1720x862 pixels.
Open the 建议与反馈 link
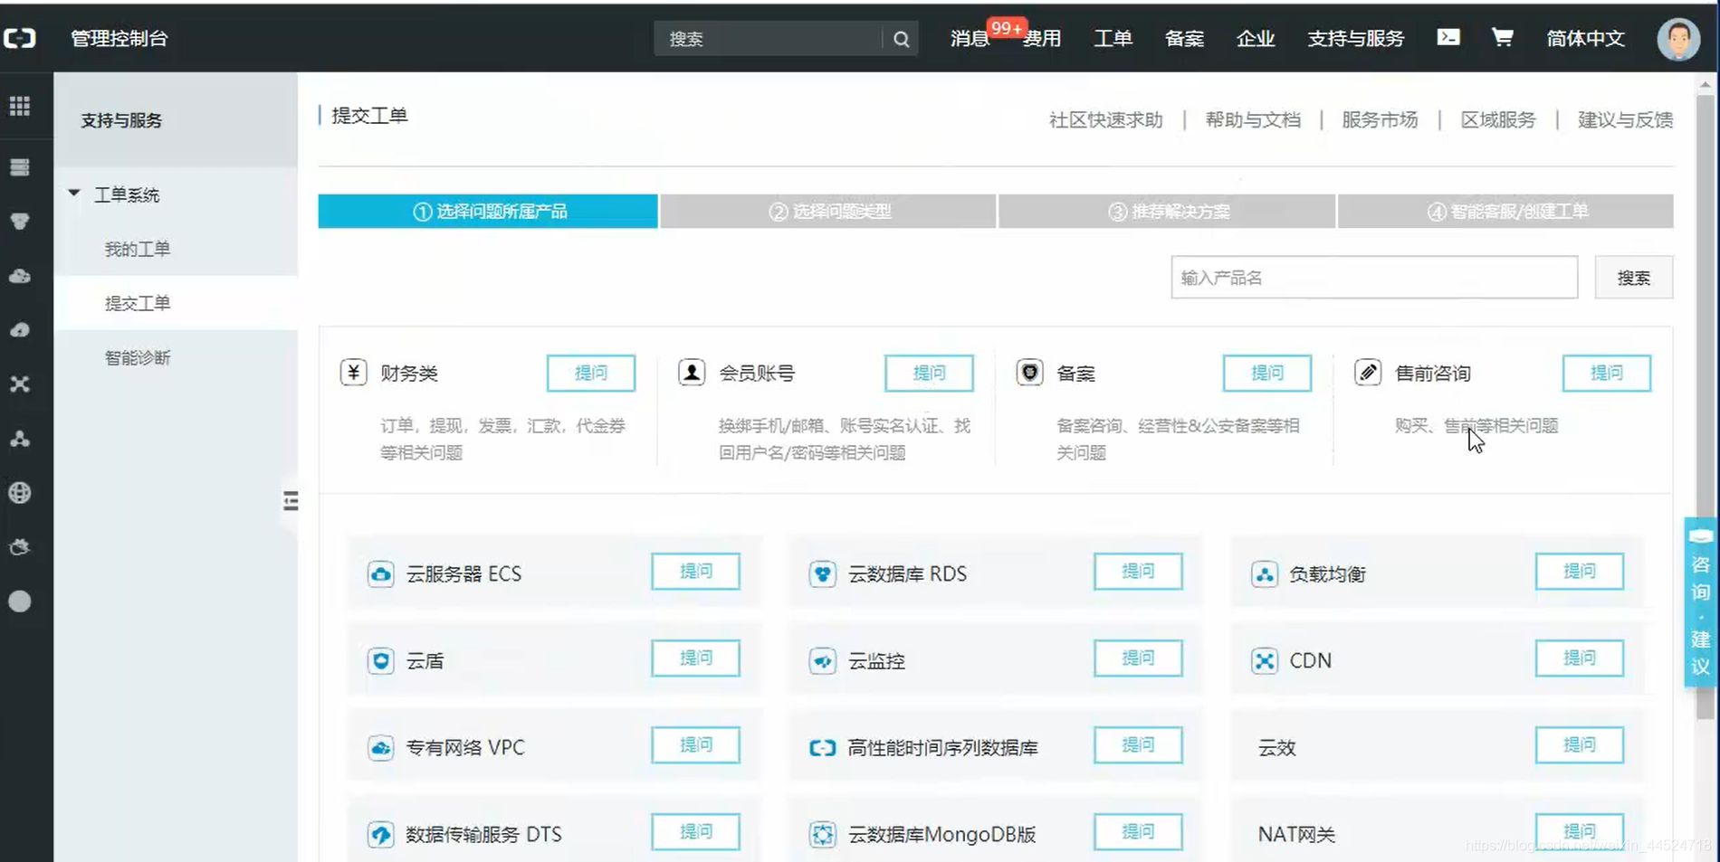click(x=1625, y=119)
